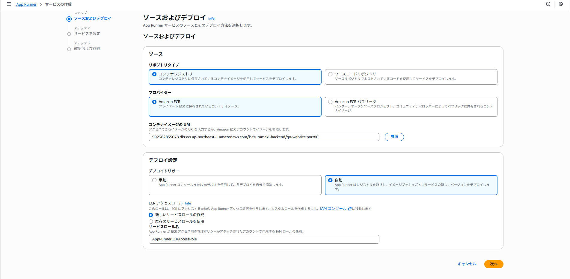Click the 次へ button
The height and width of the screenshot is (279, 570).
click(494, 264)
